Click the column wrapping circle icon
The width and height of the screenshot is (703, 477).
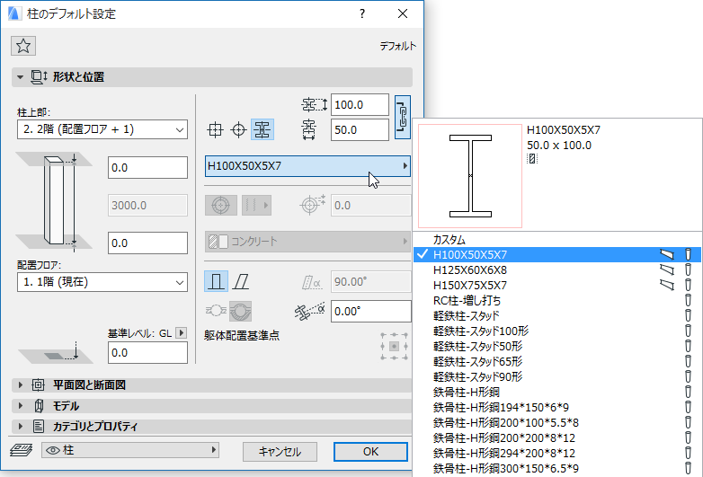[x=240, y=311]
